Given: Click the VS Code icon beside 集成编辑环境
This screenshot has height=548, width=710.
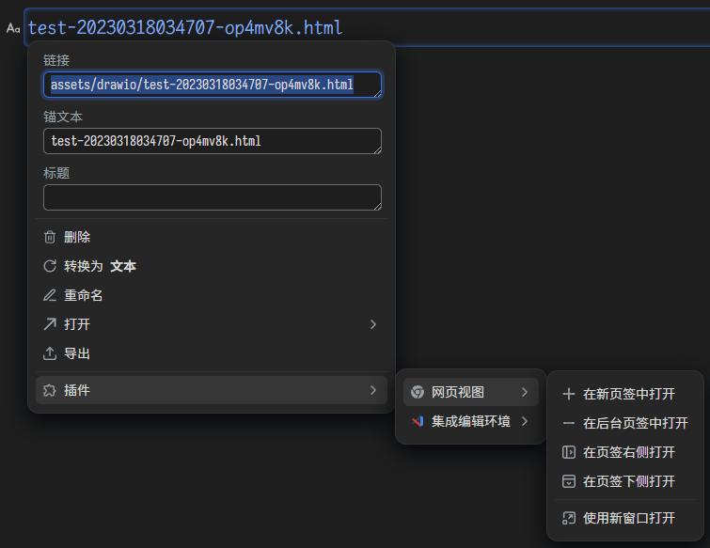Looking at the screenshot, I should tap(418, 421).
